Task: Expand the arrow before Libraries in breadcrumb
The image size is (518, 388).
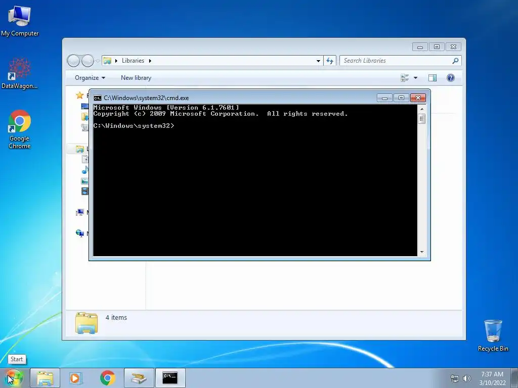Action: point(116,61)
